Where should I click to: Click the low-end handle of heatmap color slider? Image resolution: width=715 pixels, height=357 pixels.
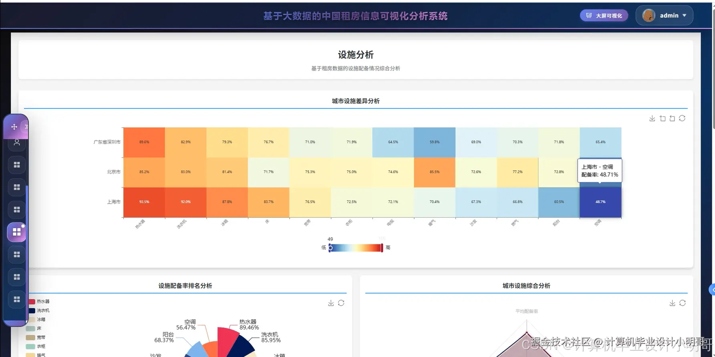click(330, 248)
